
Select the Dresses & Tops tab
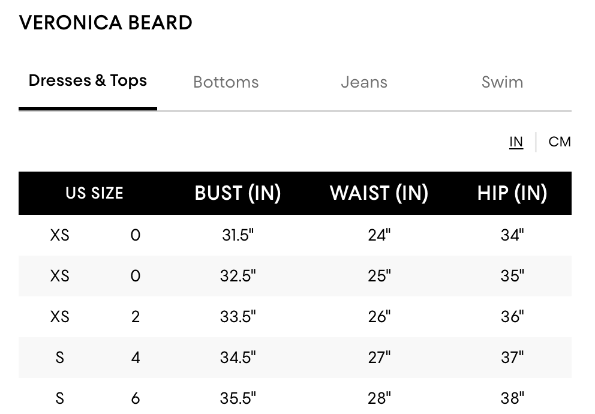(88, 80)
